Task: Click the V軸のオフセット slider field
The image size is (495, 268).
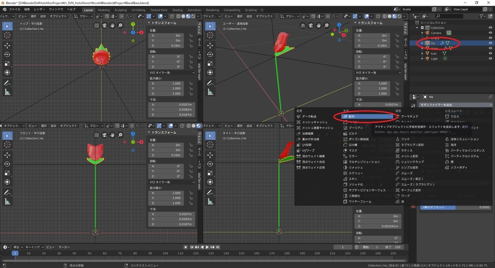Action: point(456,207)
